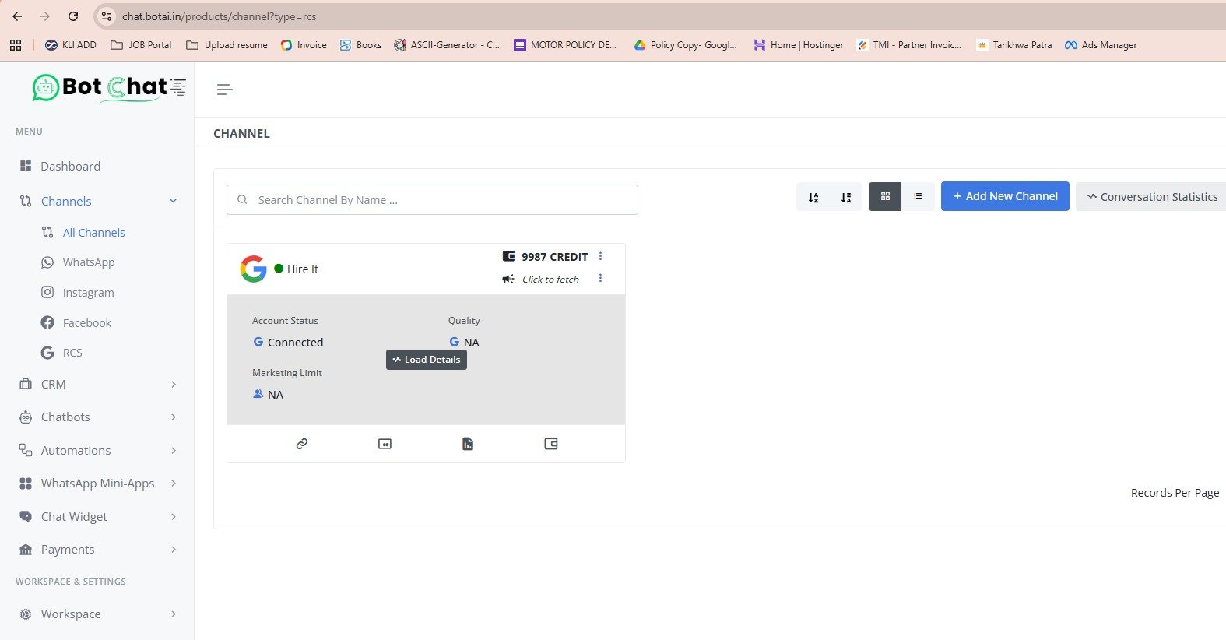Toggle sidebar using Bot Chat logo icon
The width and height of the screenshot is (1226, 640).
[x=178, y=87]
